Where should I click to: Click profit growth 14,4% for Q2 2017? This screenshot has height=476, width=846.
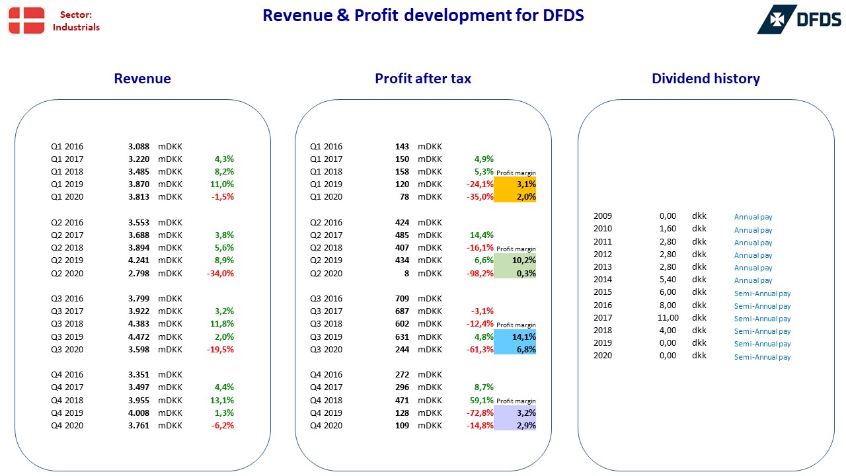(x=482, y=235)
